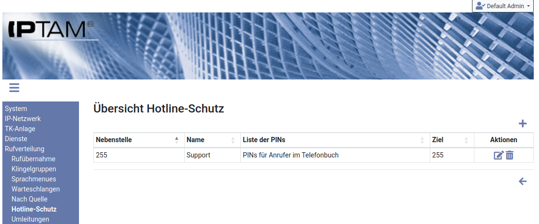Open the Default Admin user dropdown

[x=503, y=6]
